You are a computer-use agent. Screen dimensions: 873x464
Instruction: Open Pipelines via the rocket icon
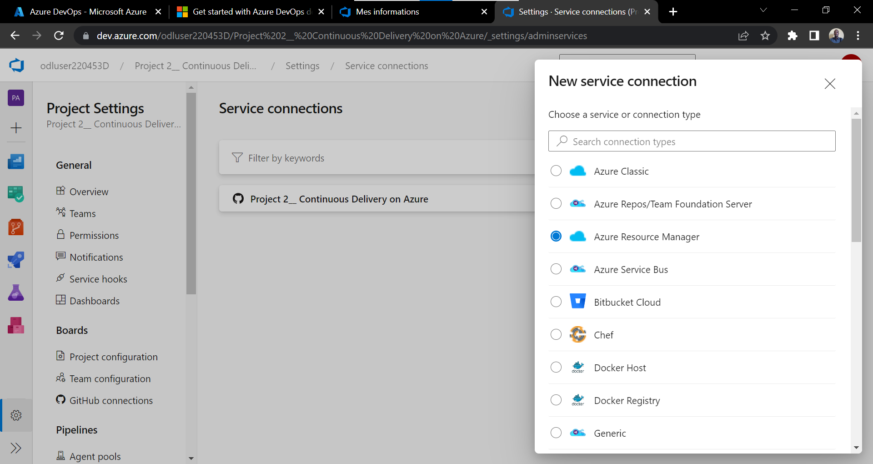click(x=16, y=260)
